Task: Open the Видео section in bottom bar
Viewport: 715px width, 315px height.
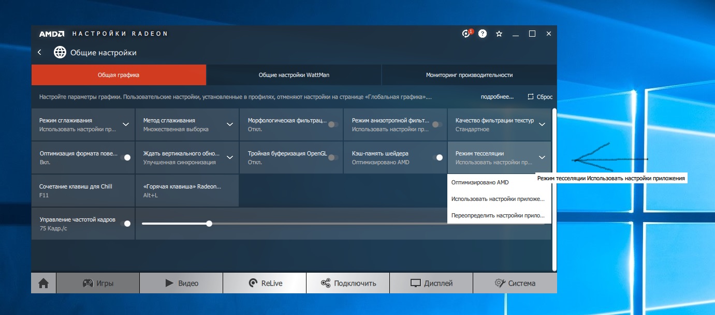Action: [181, 283]
